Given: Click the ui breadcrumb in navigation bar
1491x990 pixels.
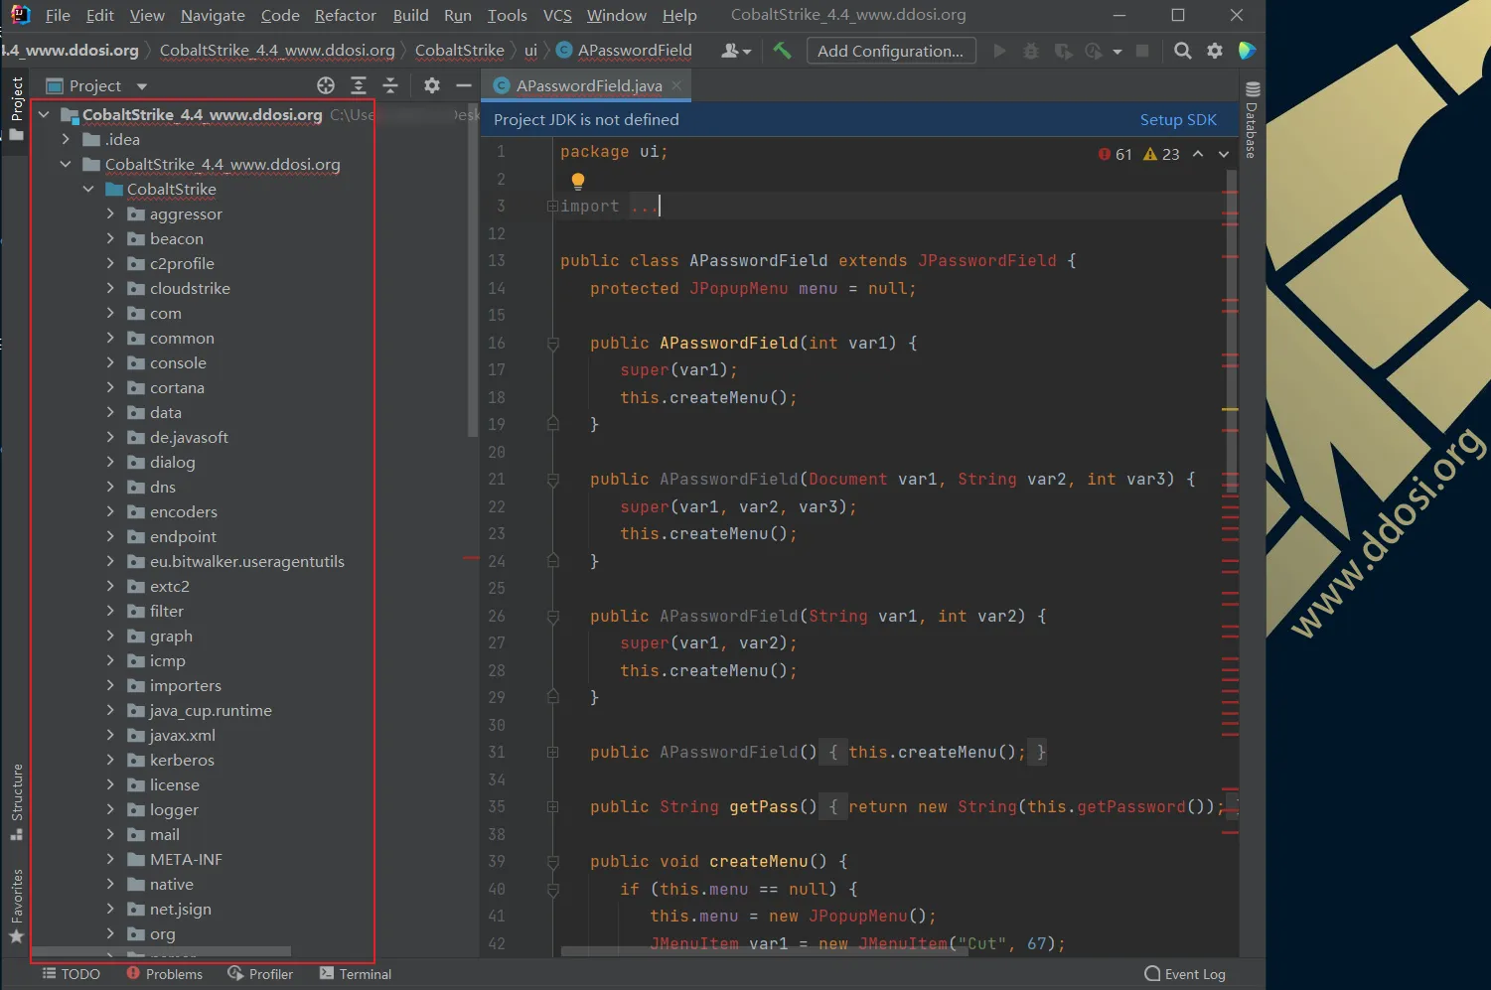Looking at the screenshot, I should click(x=530, y=50).
